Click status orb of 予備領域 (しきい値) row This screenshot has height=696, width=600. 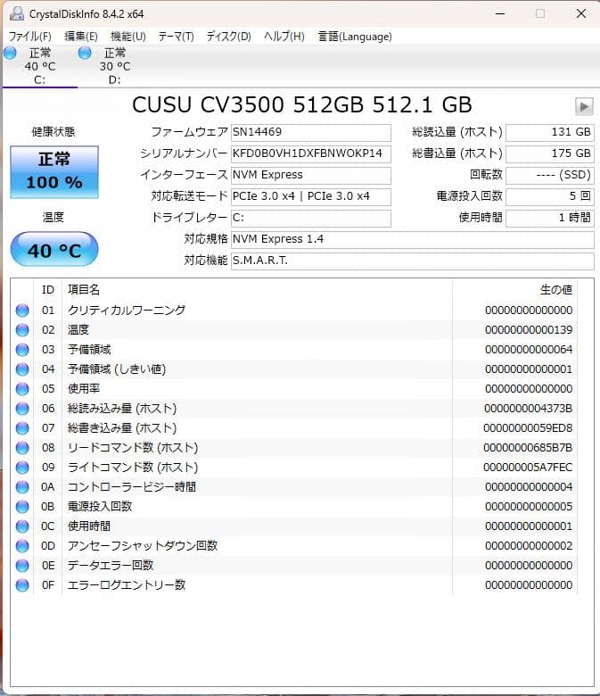[22, 369]
